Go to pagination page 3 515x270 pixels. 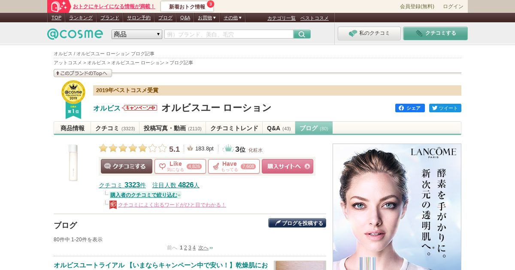pos(190,248)
